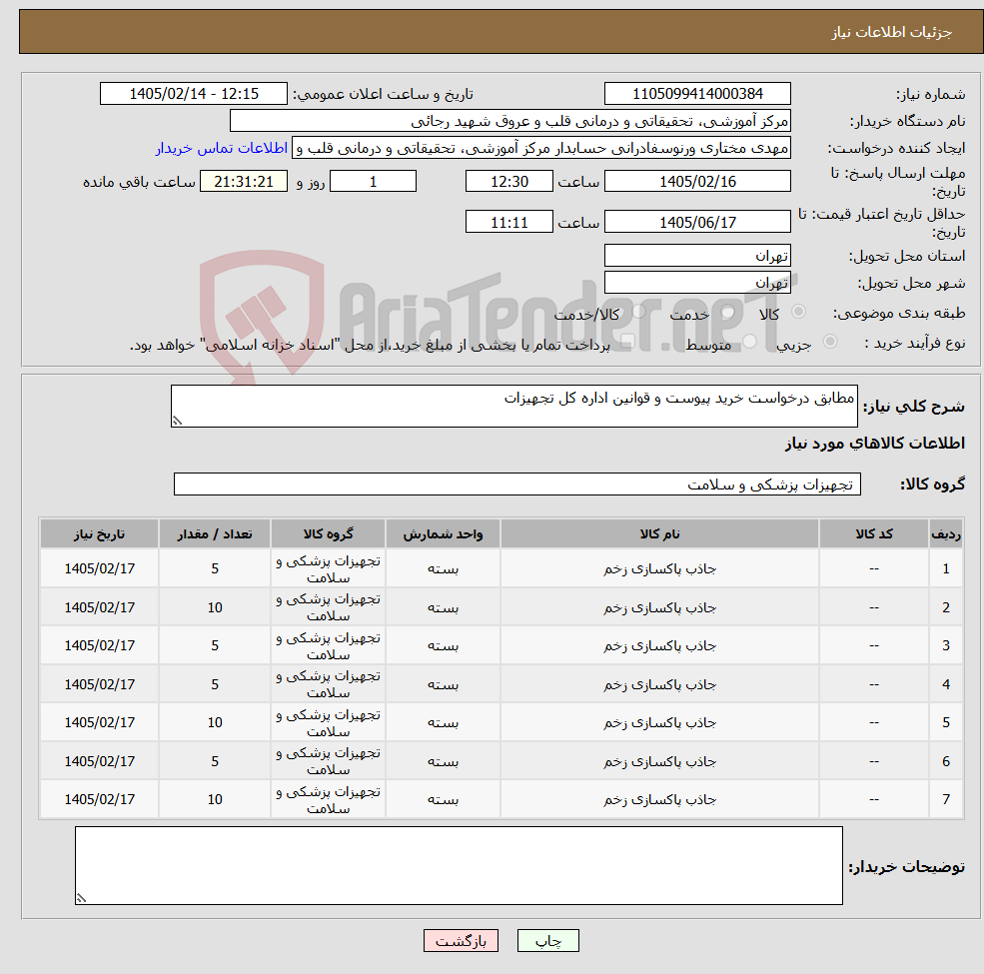Click the buyer notes text area
The image size is (984, 974).
(459, 865)
